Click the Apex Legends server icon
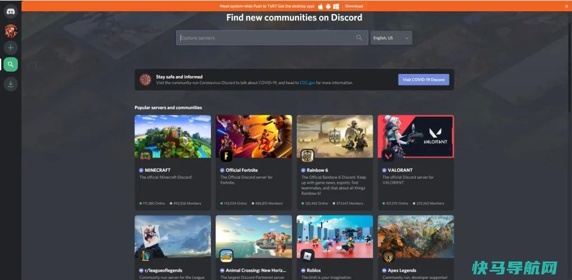572x280 pixels. pos(388,256)
